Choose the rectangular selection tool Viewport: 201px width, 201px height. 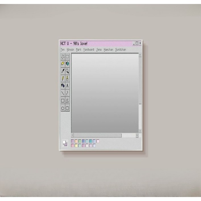(x=67, y=56)
